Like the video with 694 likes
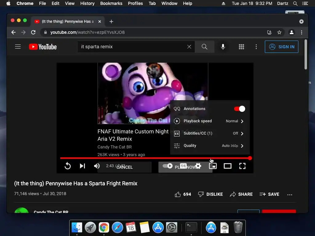The height and width of the screenshot is (236, 315). pos(183,194)
